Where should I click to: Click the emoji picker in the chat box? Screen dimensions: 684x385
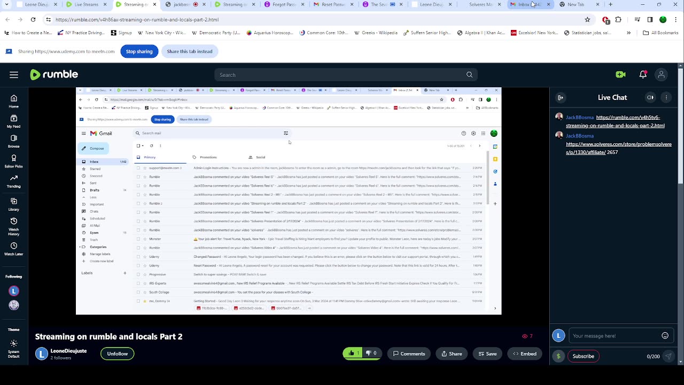coord(665,336)
